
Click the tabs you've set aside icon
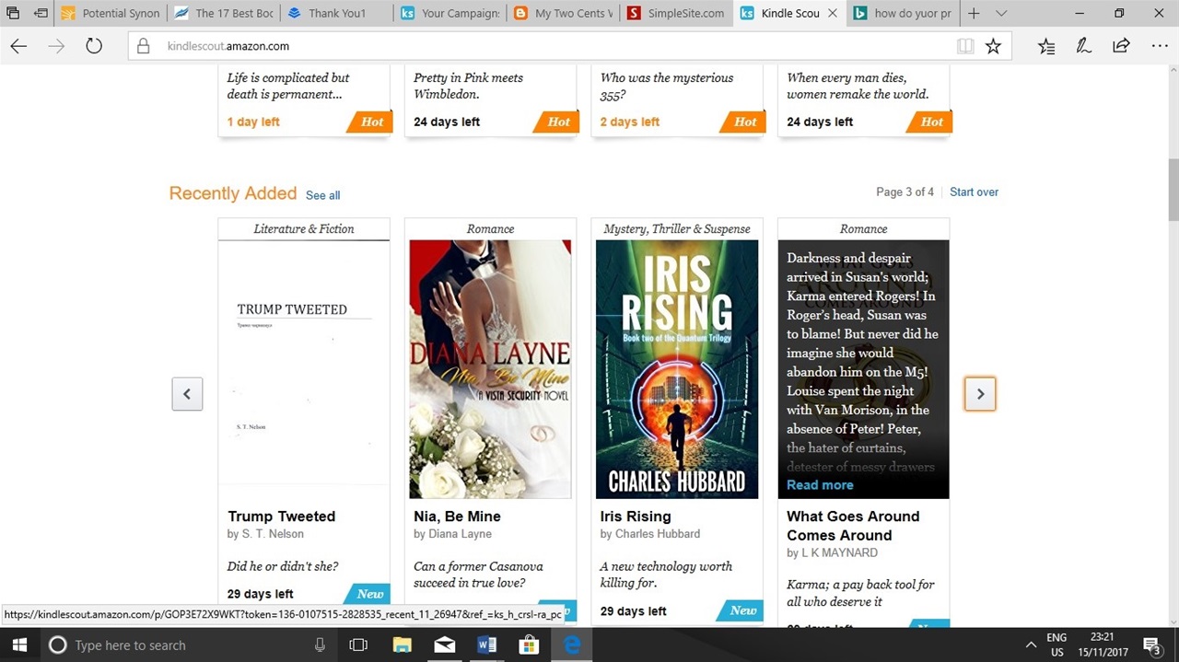pos(13,13)
